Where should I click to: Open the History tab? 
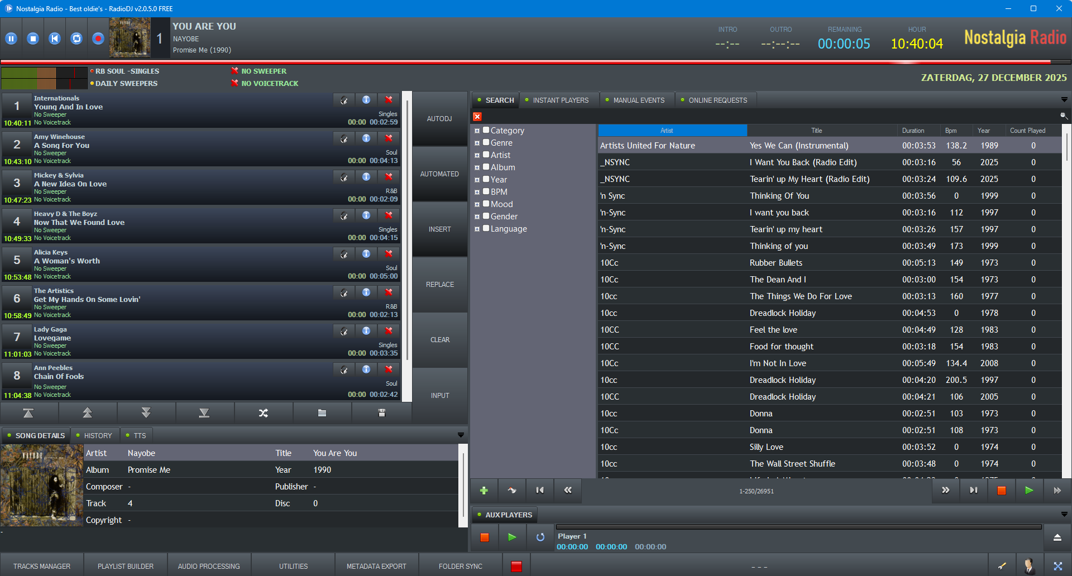point(98,436)
